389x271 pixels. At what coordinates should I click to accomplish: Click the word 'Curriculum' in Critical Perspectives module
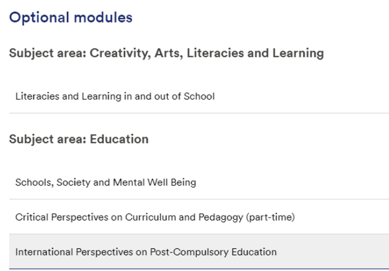pyautogui.click(x=150, y=217)
